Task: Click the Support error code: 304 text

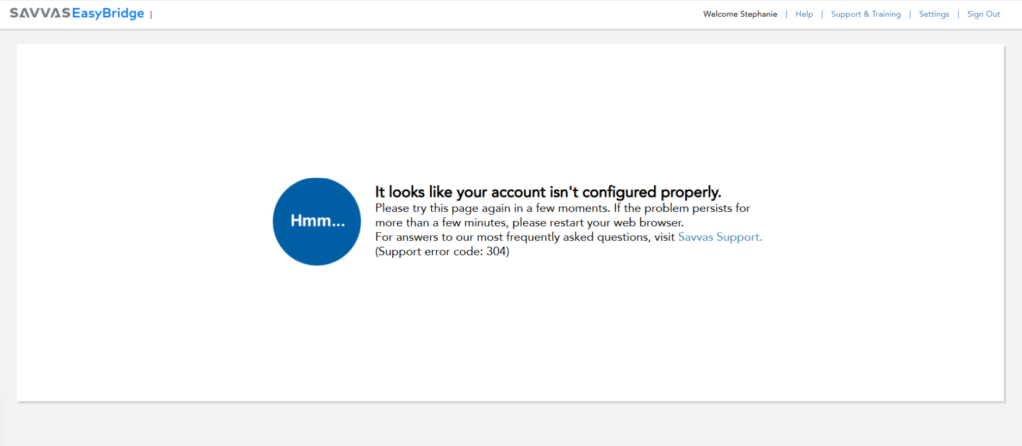Action: [442, 252]
